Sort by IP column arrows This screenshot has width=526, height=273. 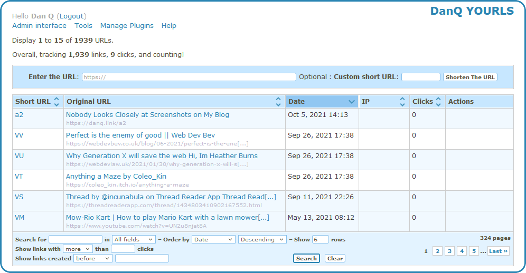403,102
